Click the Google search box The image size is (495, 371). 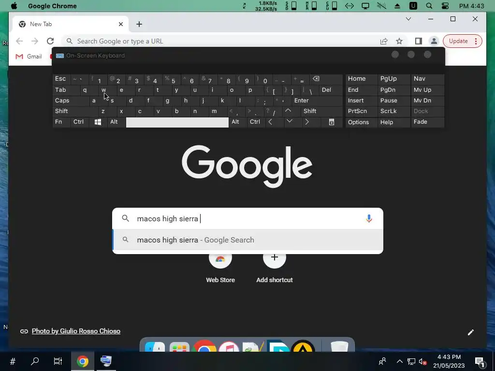(x=248, y=218)
